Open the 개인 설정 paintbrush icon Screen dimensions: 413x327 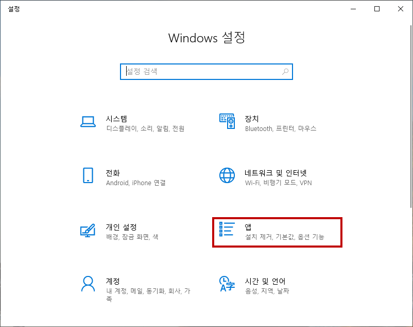(x=88, y=230)
